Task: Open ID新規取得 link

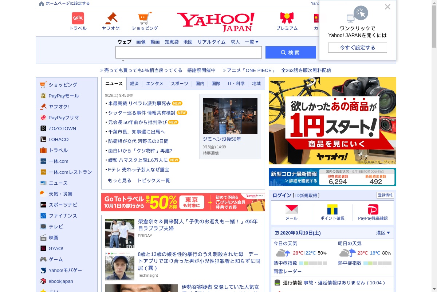Action: point(306,195)
